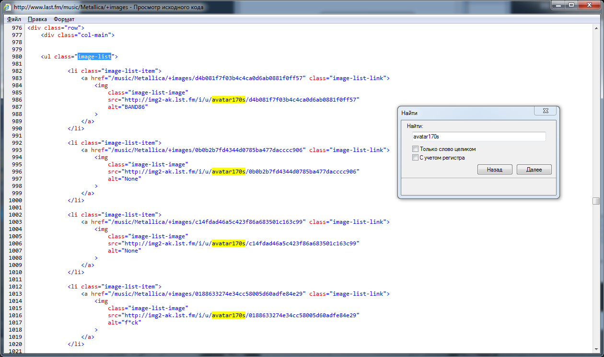604x357 pixels.
Task: Enable the "Только слово целиком" checkbox
Action: coord(416,149)
